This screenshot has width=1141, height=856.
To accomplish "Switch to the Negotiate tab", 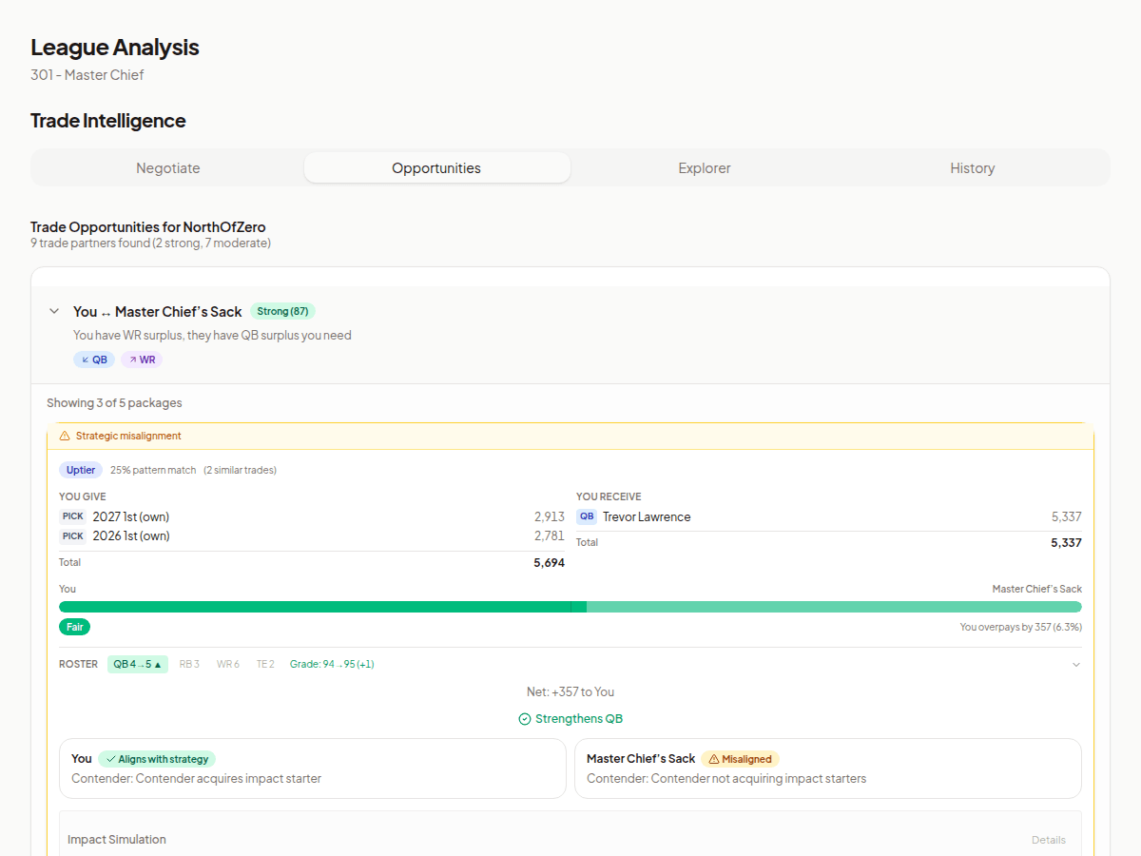I will pos(167,168).
